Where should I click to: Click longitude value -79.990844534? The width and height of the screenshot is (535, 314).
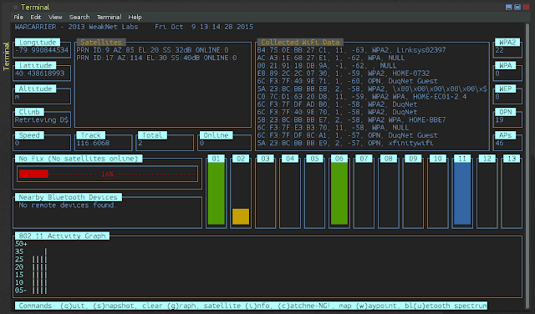(42, 50)
